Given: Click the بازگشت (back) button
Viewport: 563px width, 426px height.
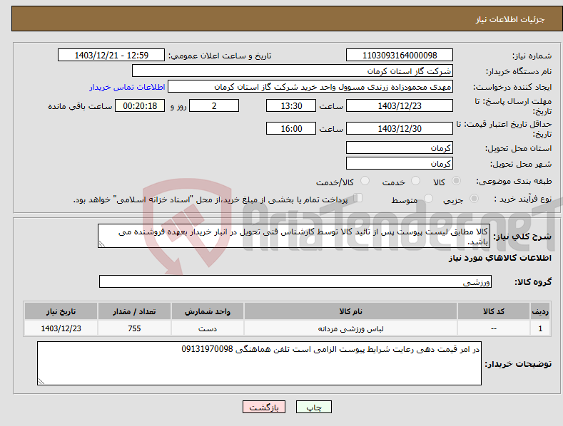Looking at the screenshot, I should click(264, 407).
